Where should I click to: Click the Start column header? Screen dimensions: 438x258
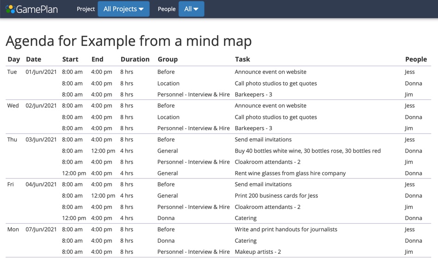point(70,59)
